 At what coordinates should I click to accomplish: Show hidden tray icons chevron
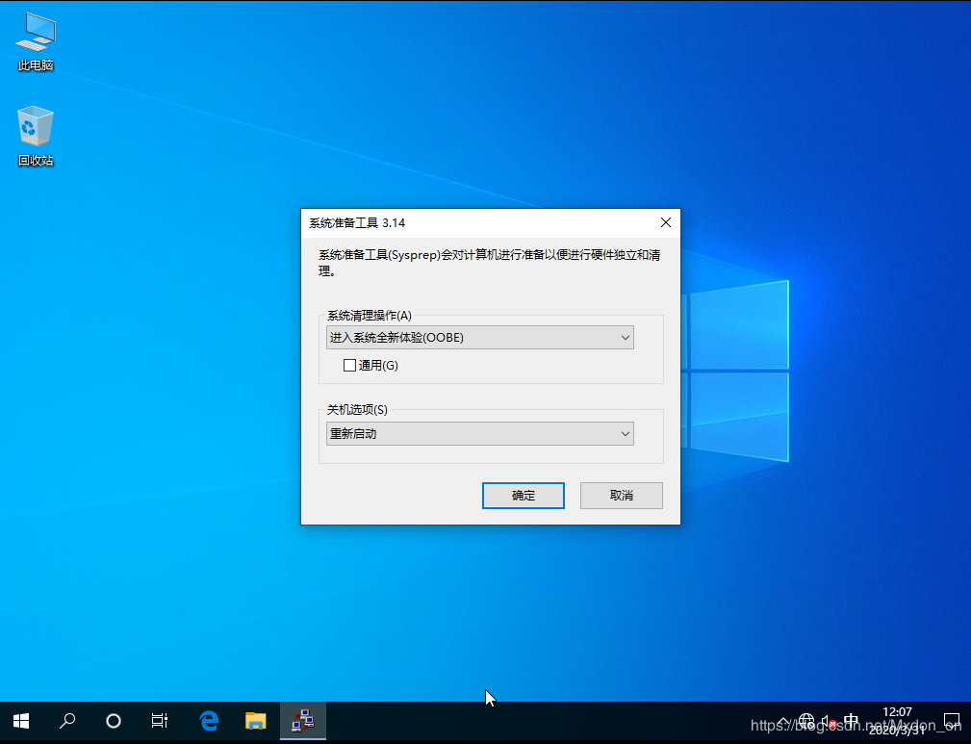coord(784,721)
